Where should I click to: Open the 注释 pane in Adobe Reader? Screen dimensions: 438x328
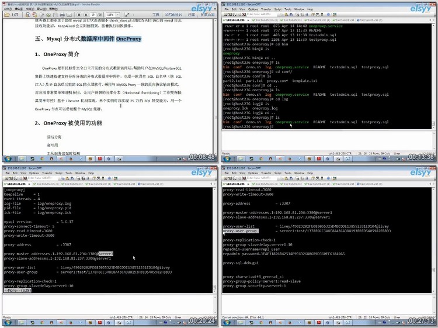(192, 15)
